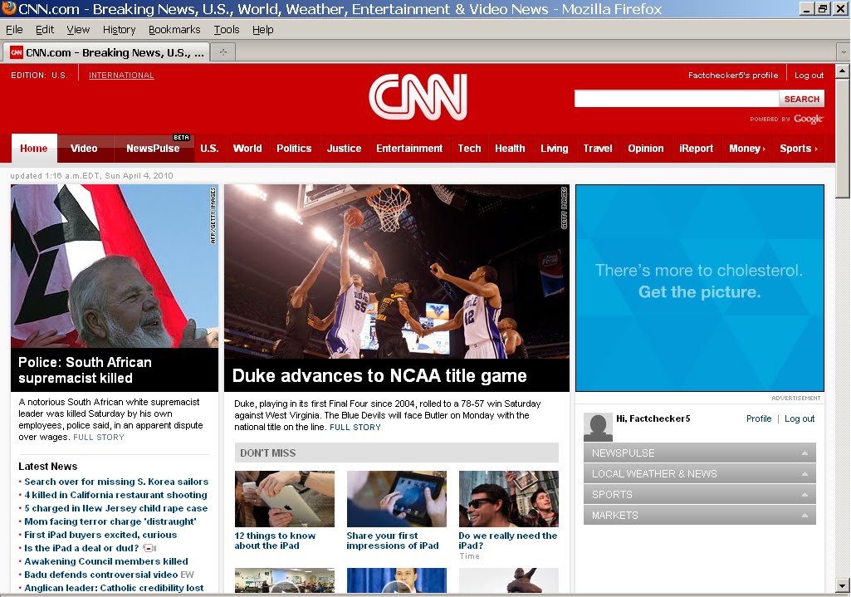Open 'First iPad buyers excited, curious'
The image size is (851, 597).
pos(100,535)
